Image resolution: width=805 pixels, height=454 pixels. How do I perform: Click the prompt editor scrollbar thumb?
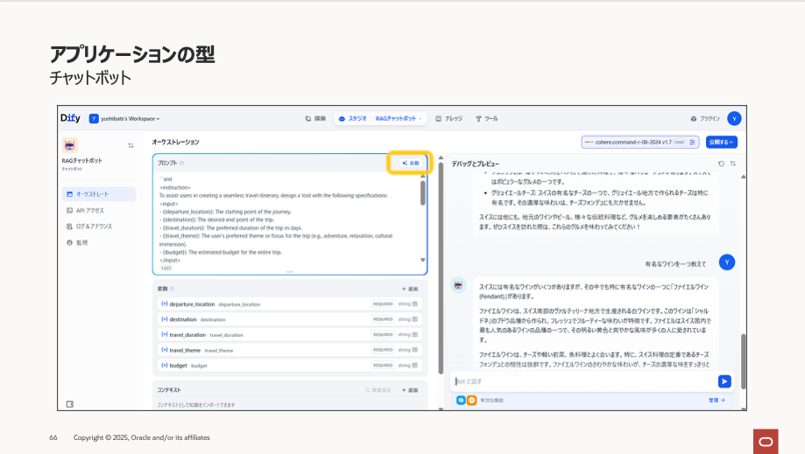tap(423, 192)
